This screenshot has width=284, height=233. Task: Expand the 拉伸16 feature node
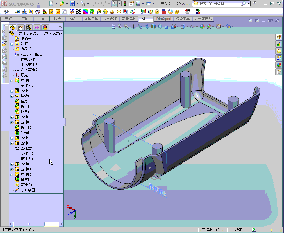pyautogui.click(x=12, y=175)
